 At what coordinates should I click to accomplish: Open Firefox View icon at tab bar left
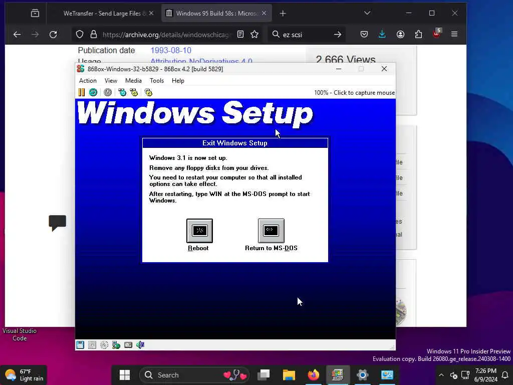click(x=35, y=14)
